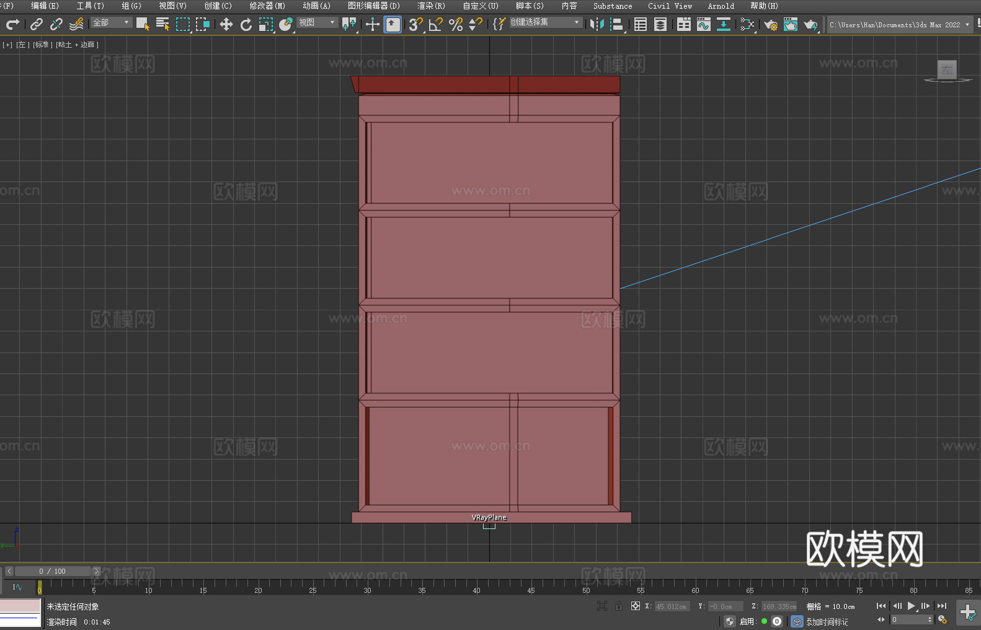Step time slider back with left arrow

tap(9, 571)
